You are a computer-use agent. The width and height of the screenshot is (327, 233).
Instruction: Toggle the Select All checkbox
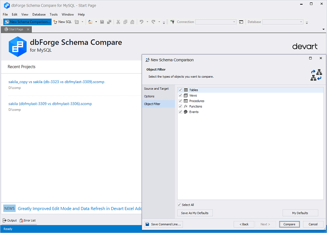coord(179,205)
